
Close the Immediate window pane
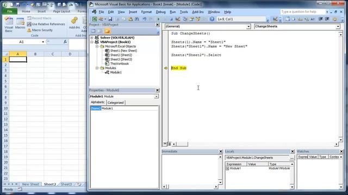coord(221,152)
